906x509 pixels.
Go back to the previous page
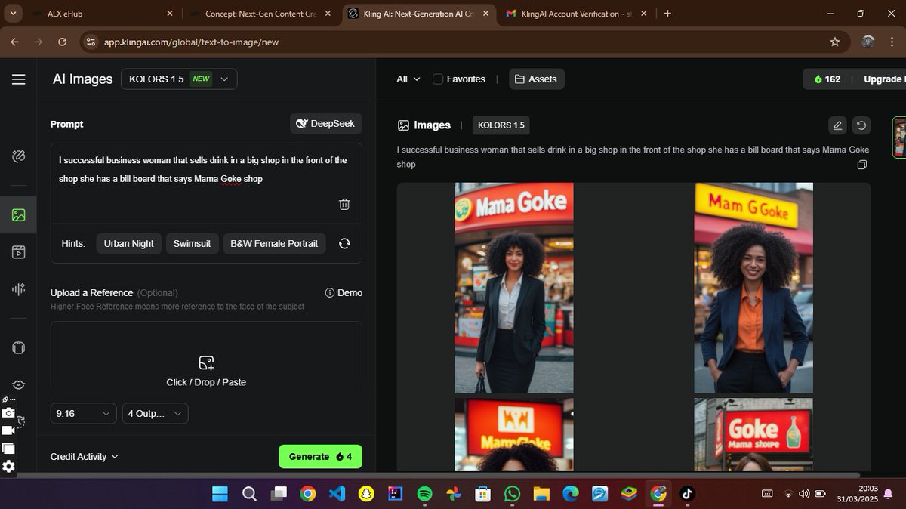[x=14, y=42]
